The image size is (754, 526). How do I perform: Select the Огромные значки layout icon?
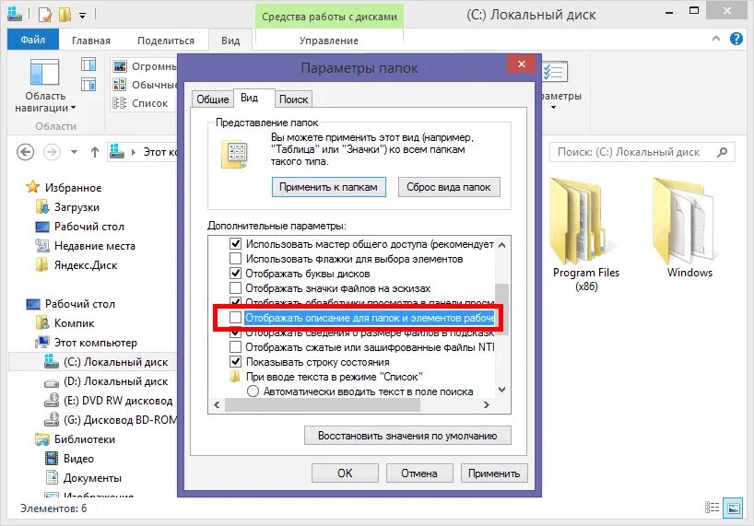point(119,66)
